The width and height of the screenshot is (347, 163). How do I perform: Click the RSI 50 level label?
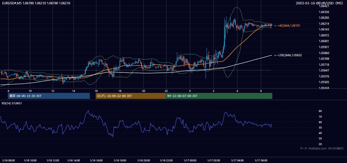coord(320,127)
